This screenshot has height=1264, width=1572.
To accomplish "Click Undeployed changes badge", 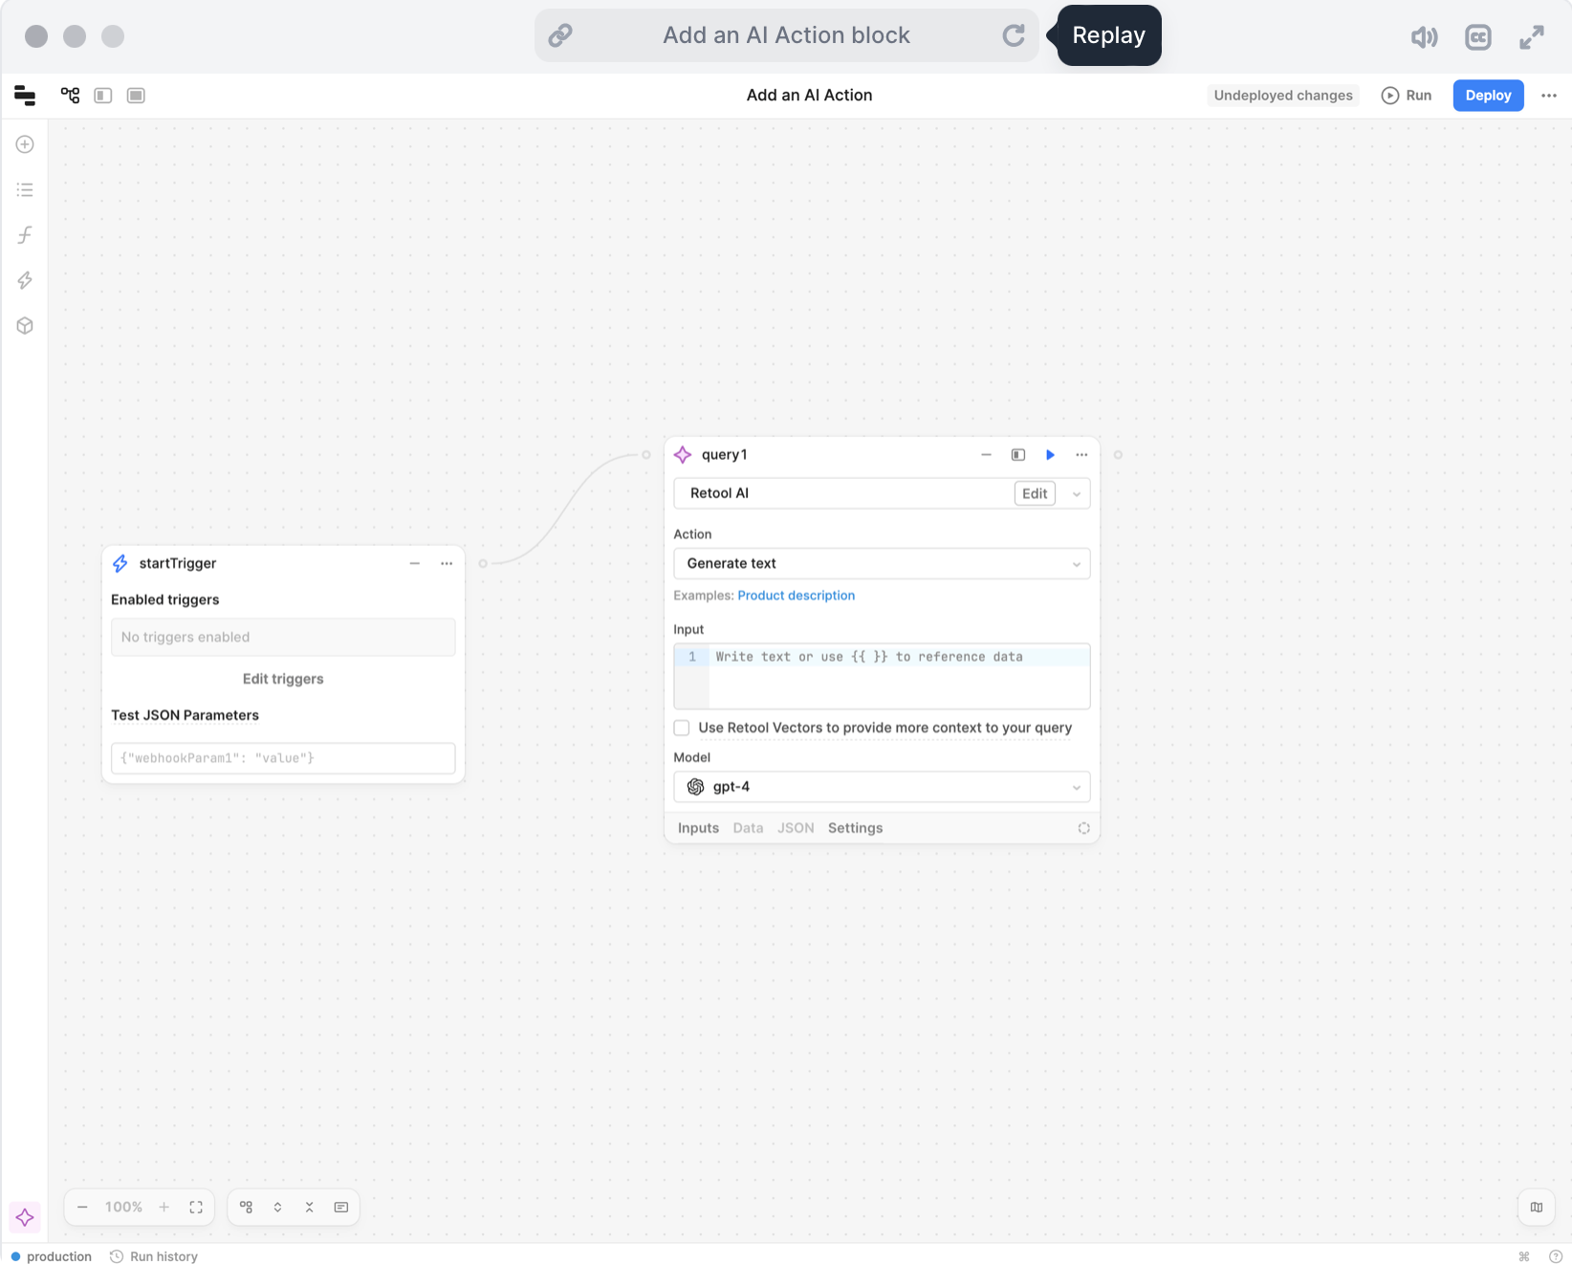I will (1283, 96).
